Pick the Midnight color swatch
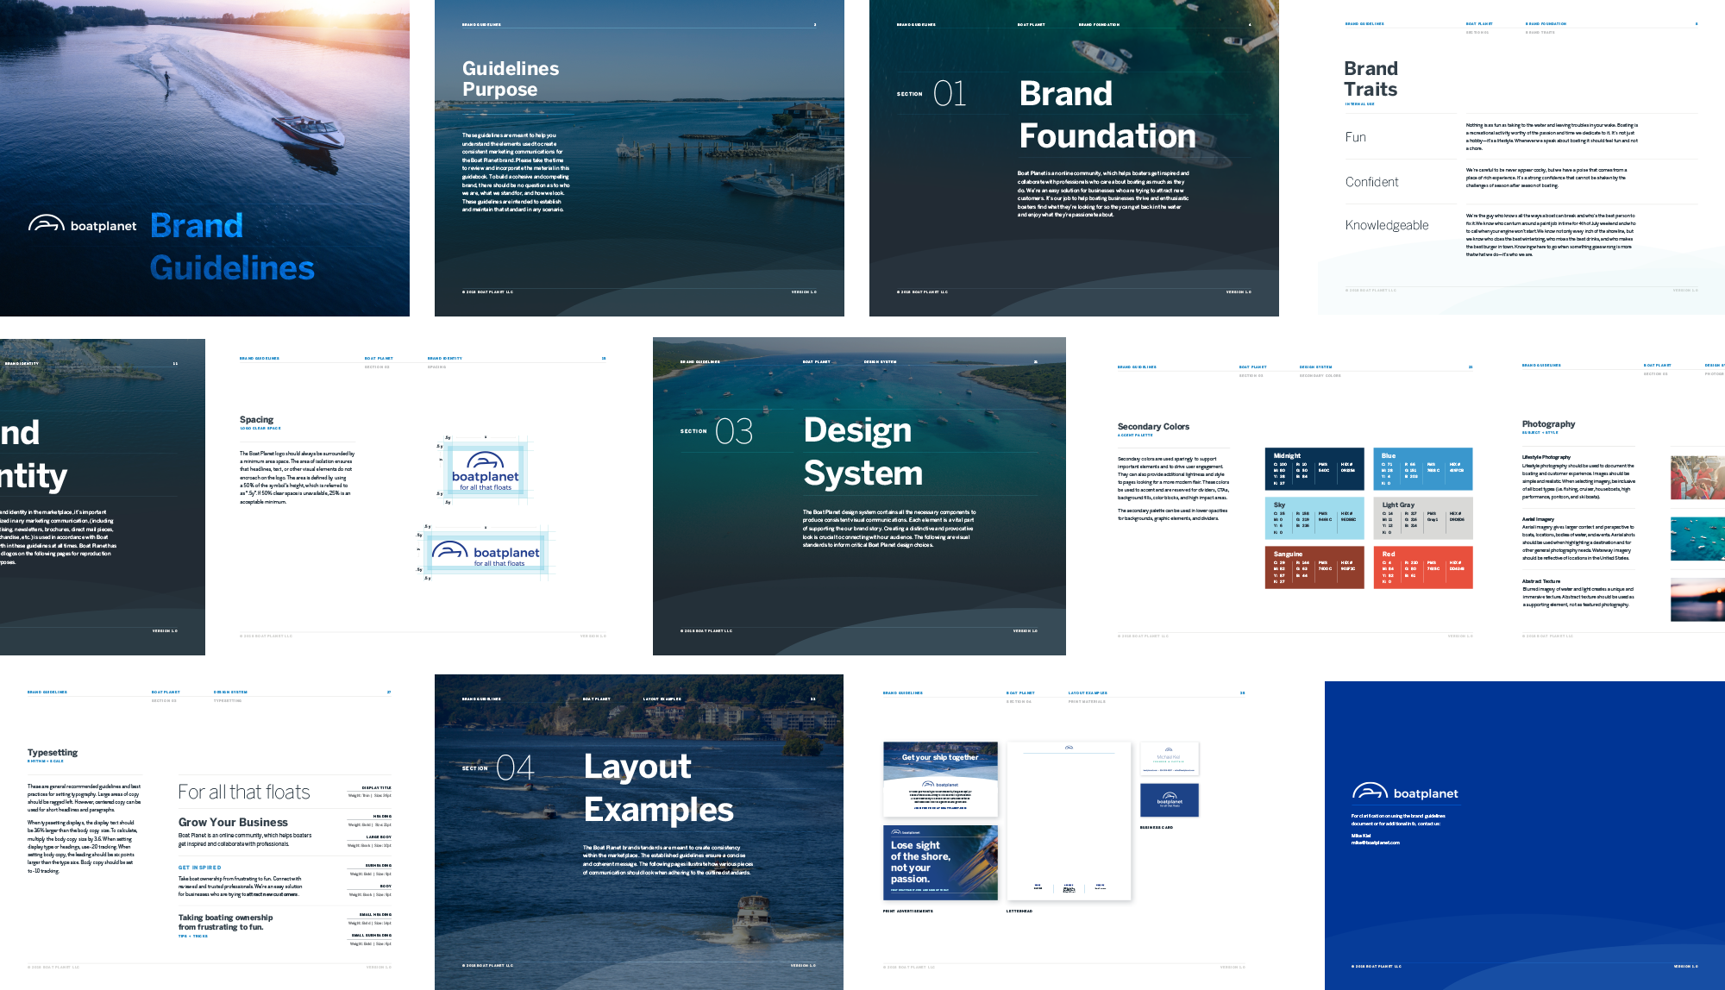Screen dimensions: 1725x990 1314,469
